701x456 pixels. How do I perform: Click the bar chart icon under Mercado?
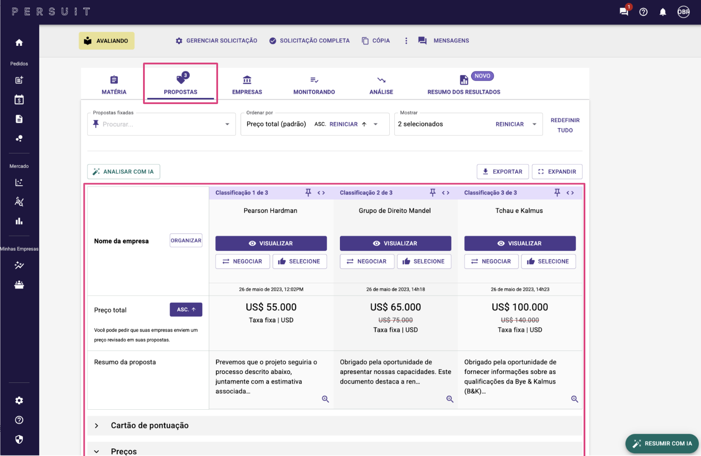(19, 221)
